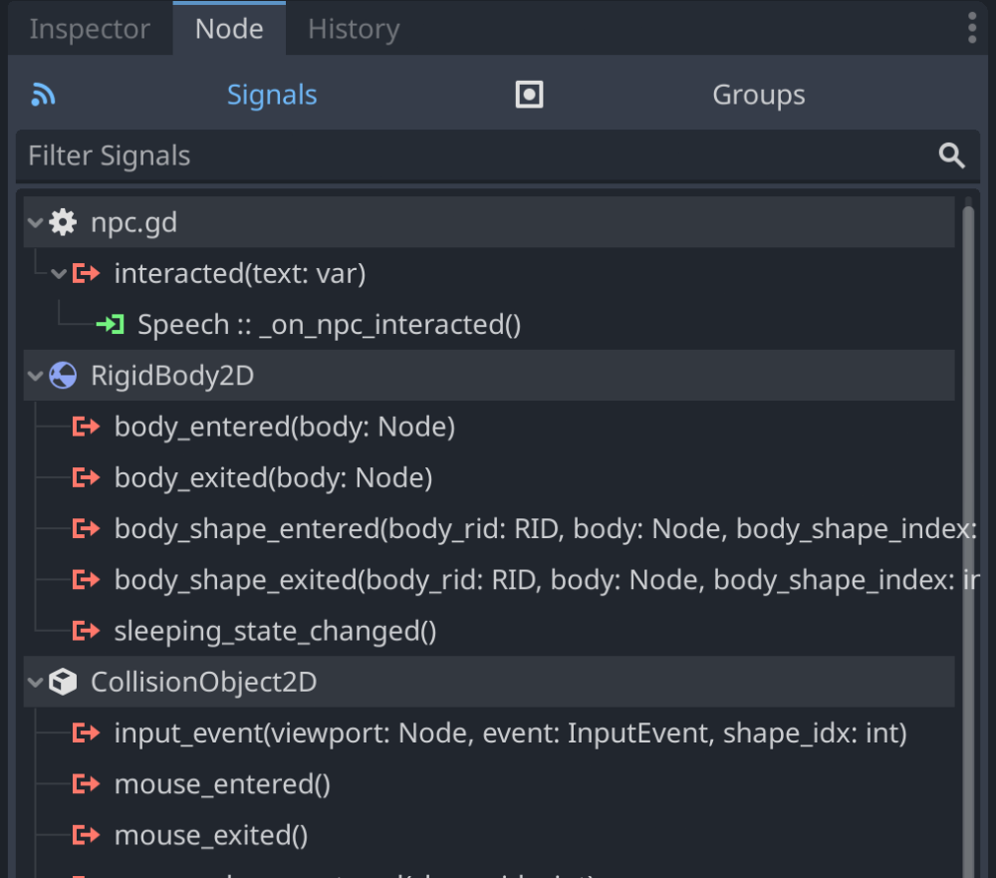
Task: Click the search magnifier icon in filter
Action: point(952,155)
